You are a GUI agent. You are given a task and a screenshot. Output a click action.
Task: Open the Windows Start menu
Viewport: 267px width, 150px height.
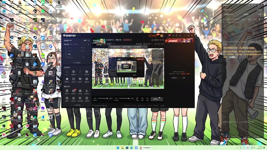click(118, 148)
